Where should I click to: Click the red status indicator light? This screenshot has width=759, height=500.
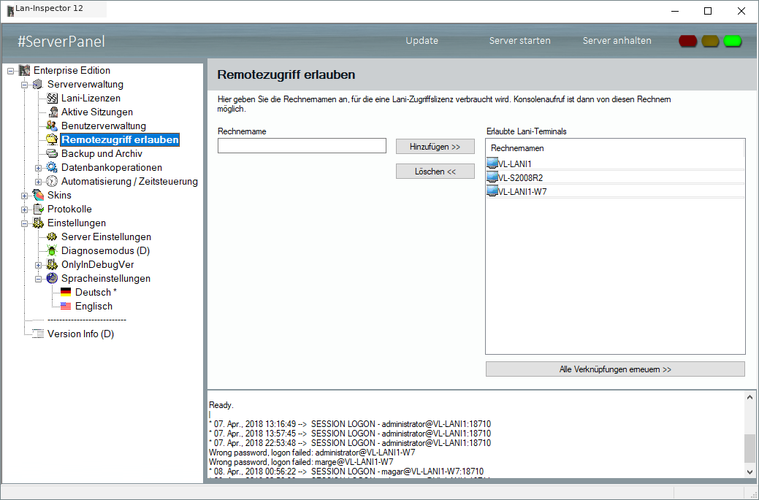(x=688, y=41)
